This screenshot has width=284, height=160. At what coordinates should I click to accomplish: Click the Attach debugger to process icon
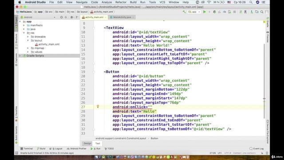pyautogui.click(x=229, y=12)
